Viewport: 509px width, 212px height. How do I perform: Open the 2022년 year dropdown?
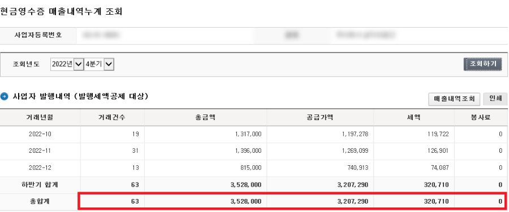[67, 64]
